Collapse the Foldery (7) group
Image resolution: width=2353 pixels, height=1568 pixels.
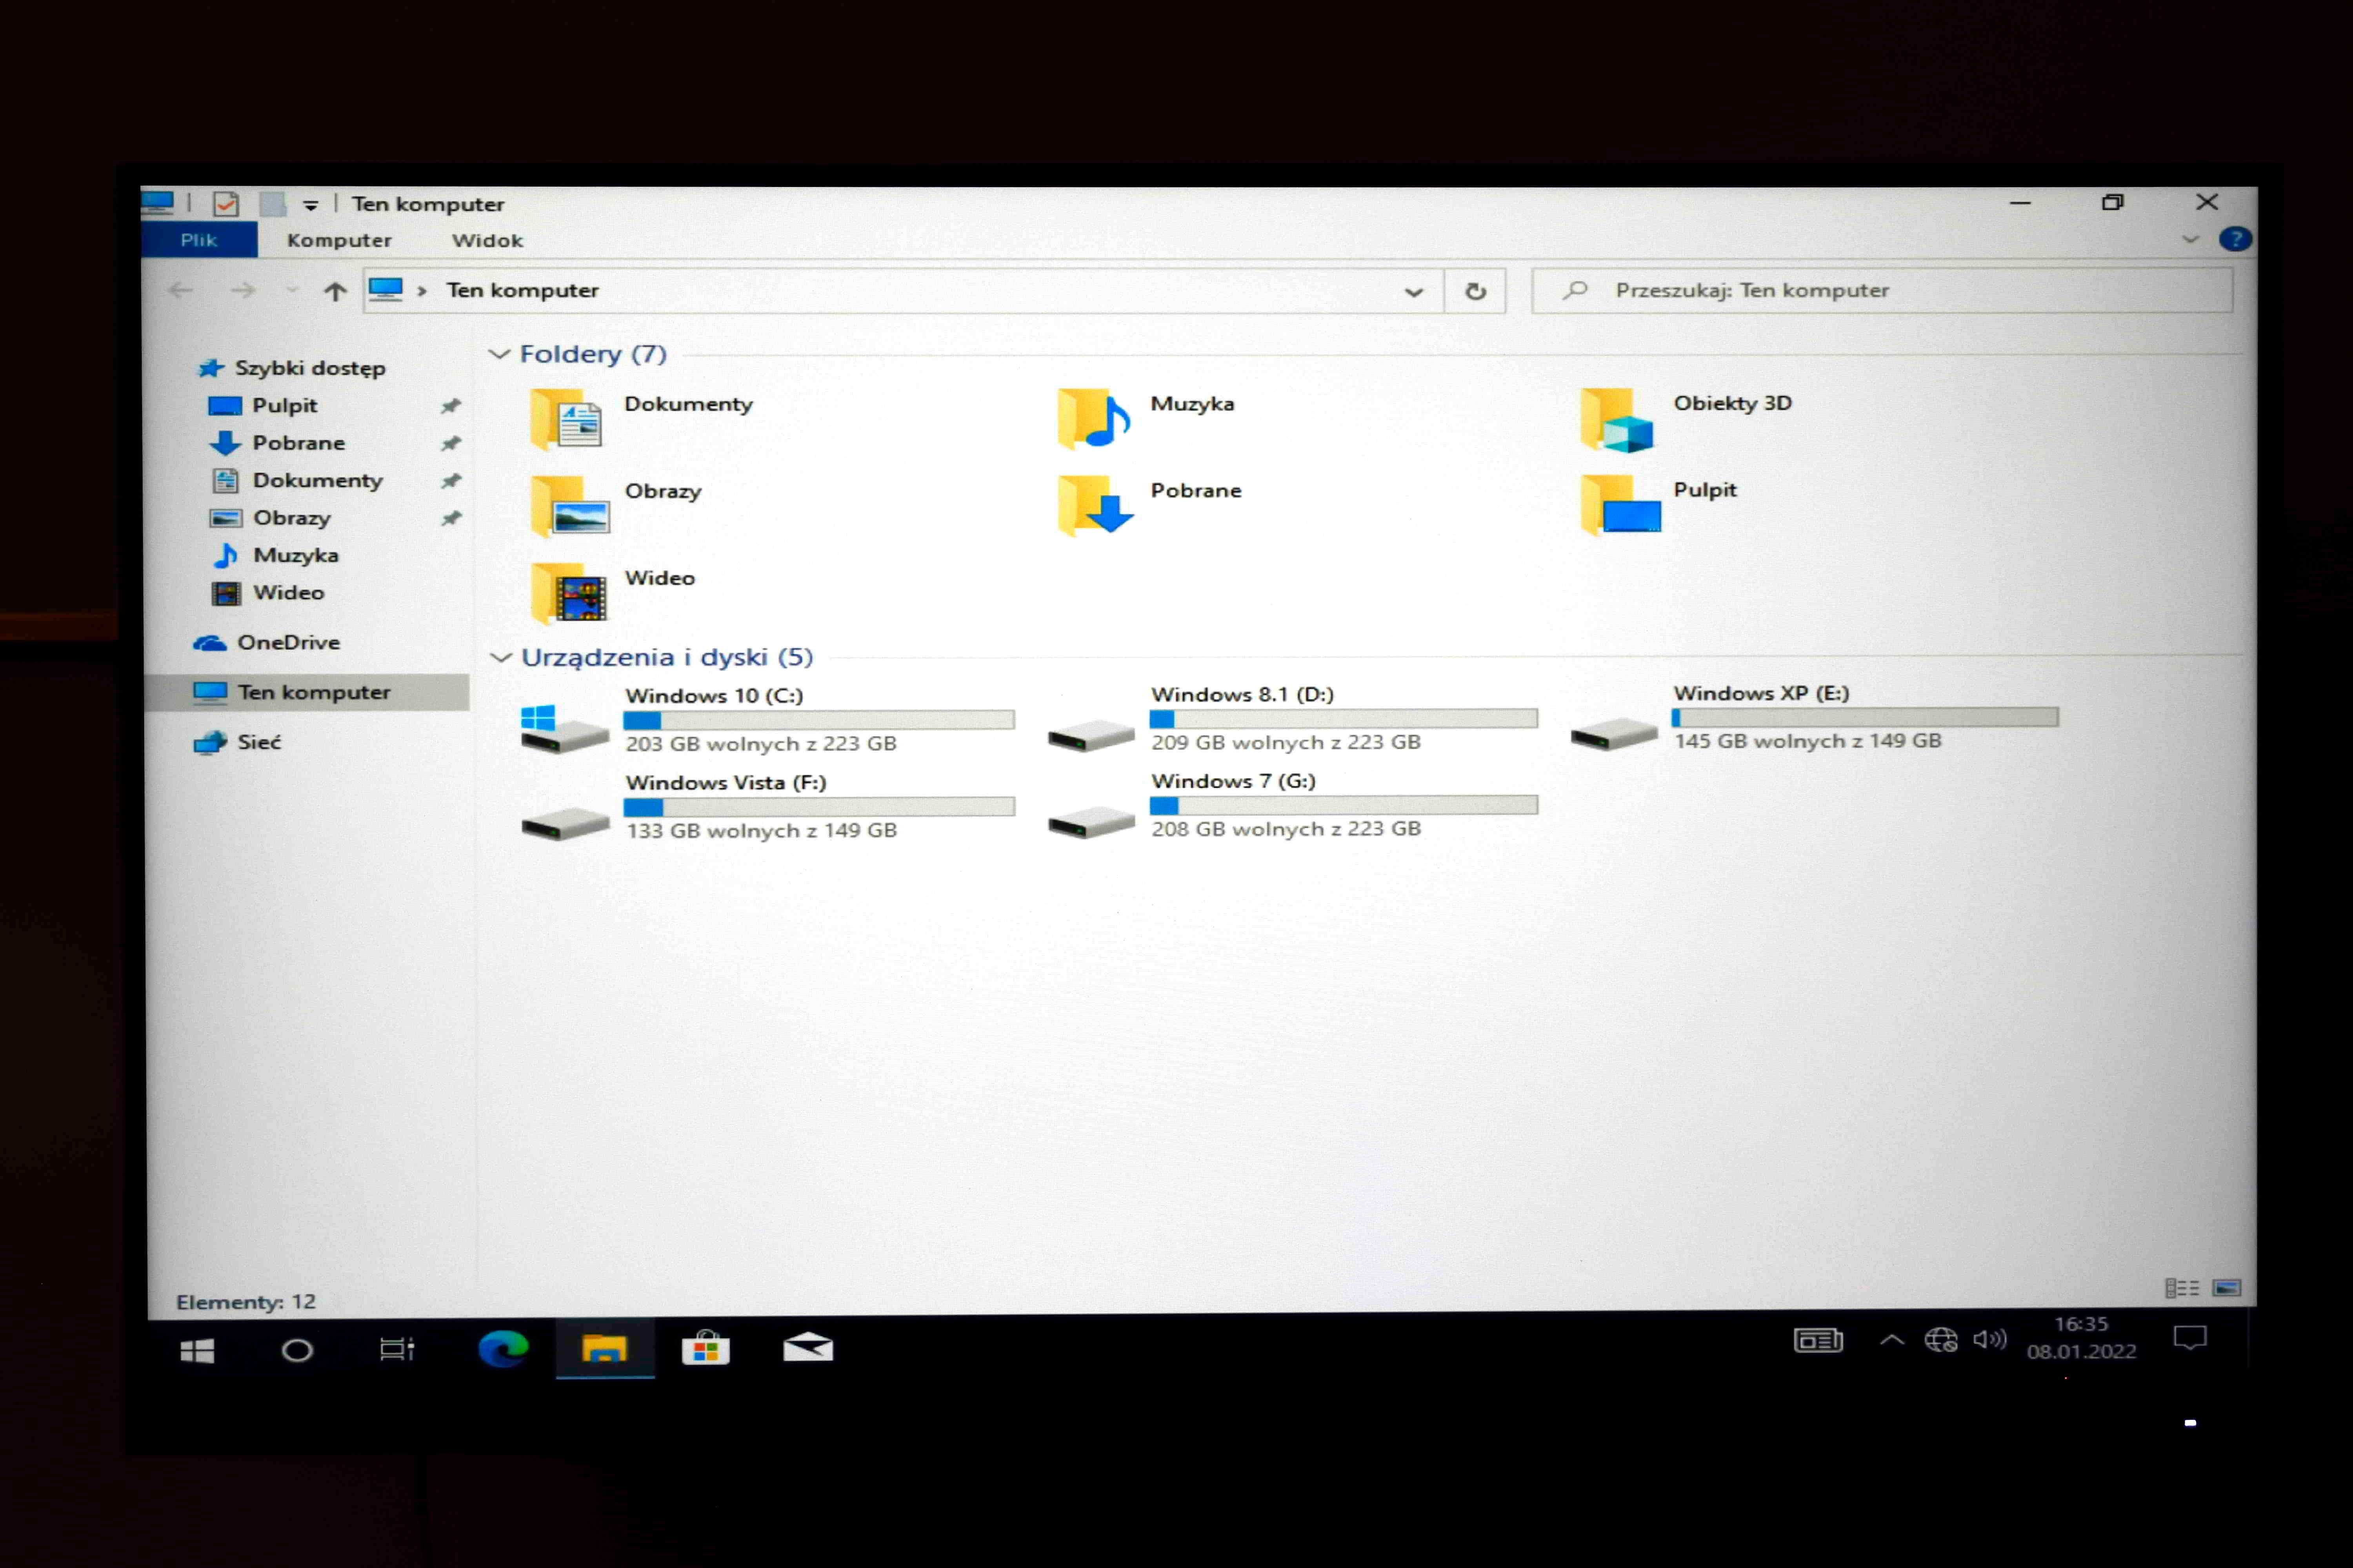(x=499, y=354)
